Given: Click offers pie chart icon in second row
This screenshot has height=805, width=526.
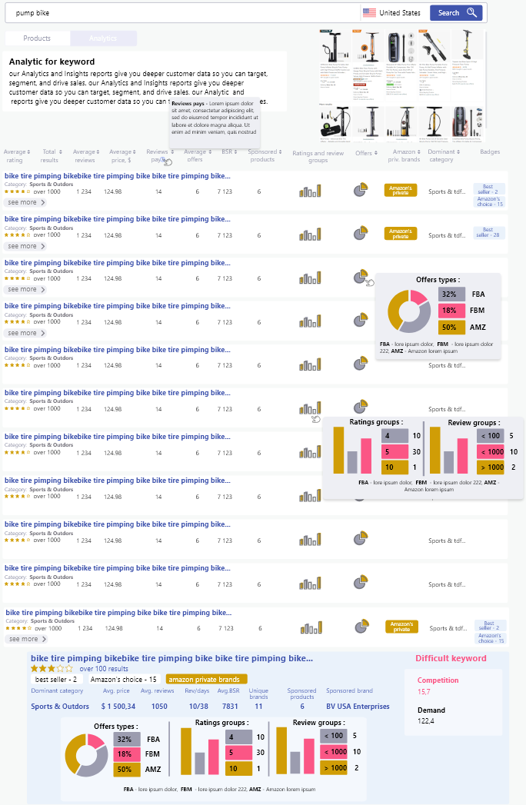Looking at the screenshot, I should 360,233.
